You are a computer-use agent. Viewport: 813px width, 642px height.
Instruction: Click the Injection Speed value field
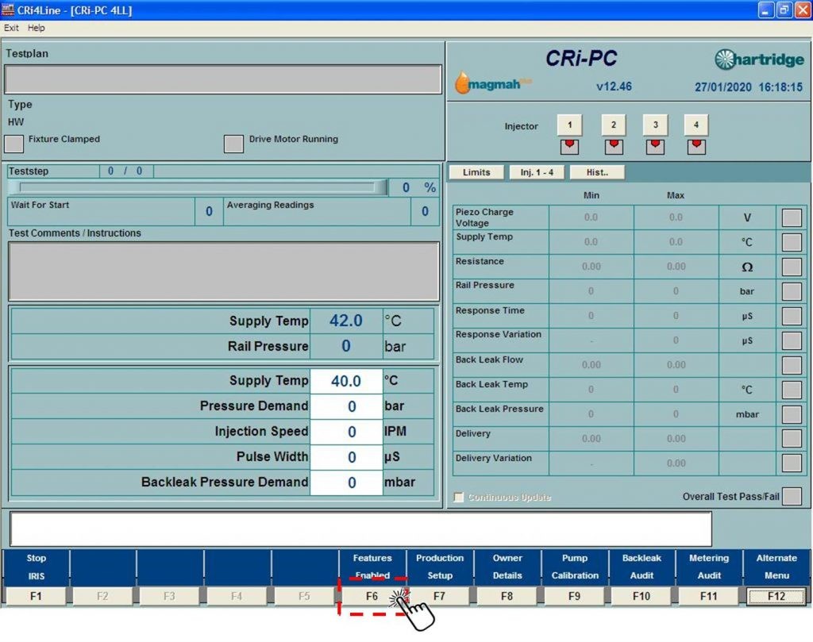(x=346, y=432)
